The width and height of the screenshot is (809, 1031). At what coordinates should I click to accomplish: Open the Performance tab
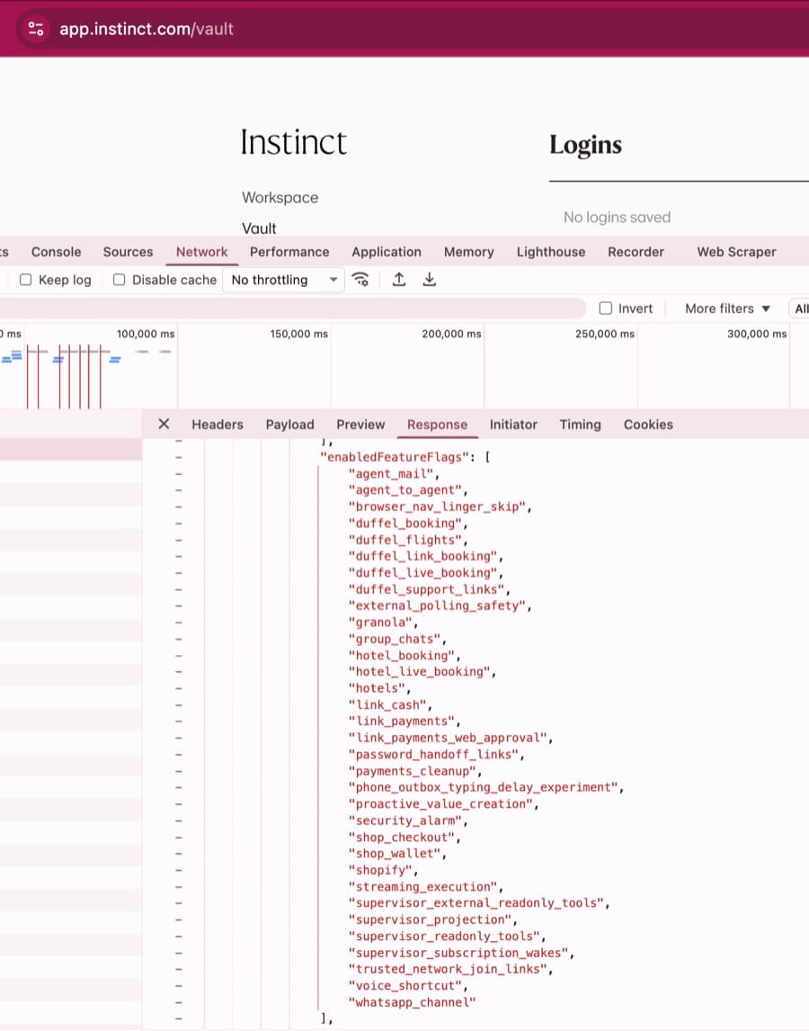[x=289, y=252]
